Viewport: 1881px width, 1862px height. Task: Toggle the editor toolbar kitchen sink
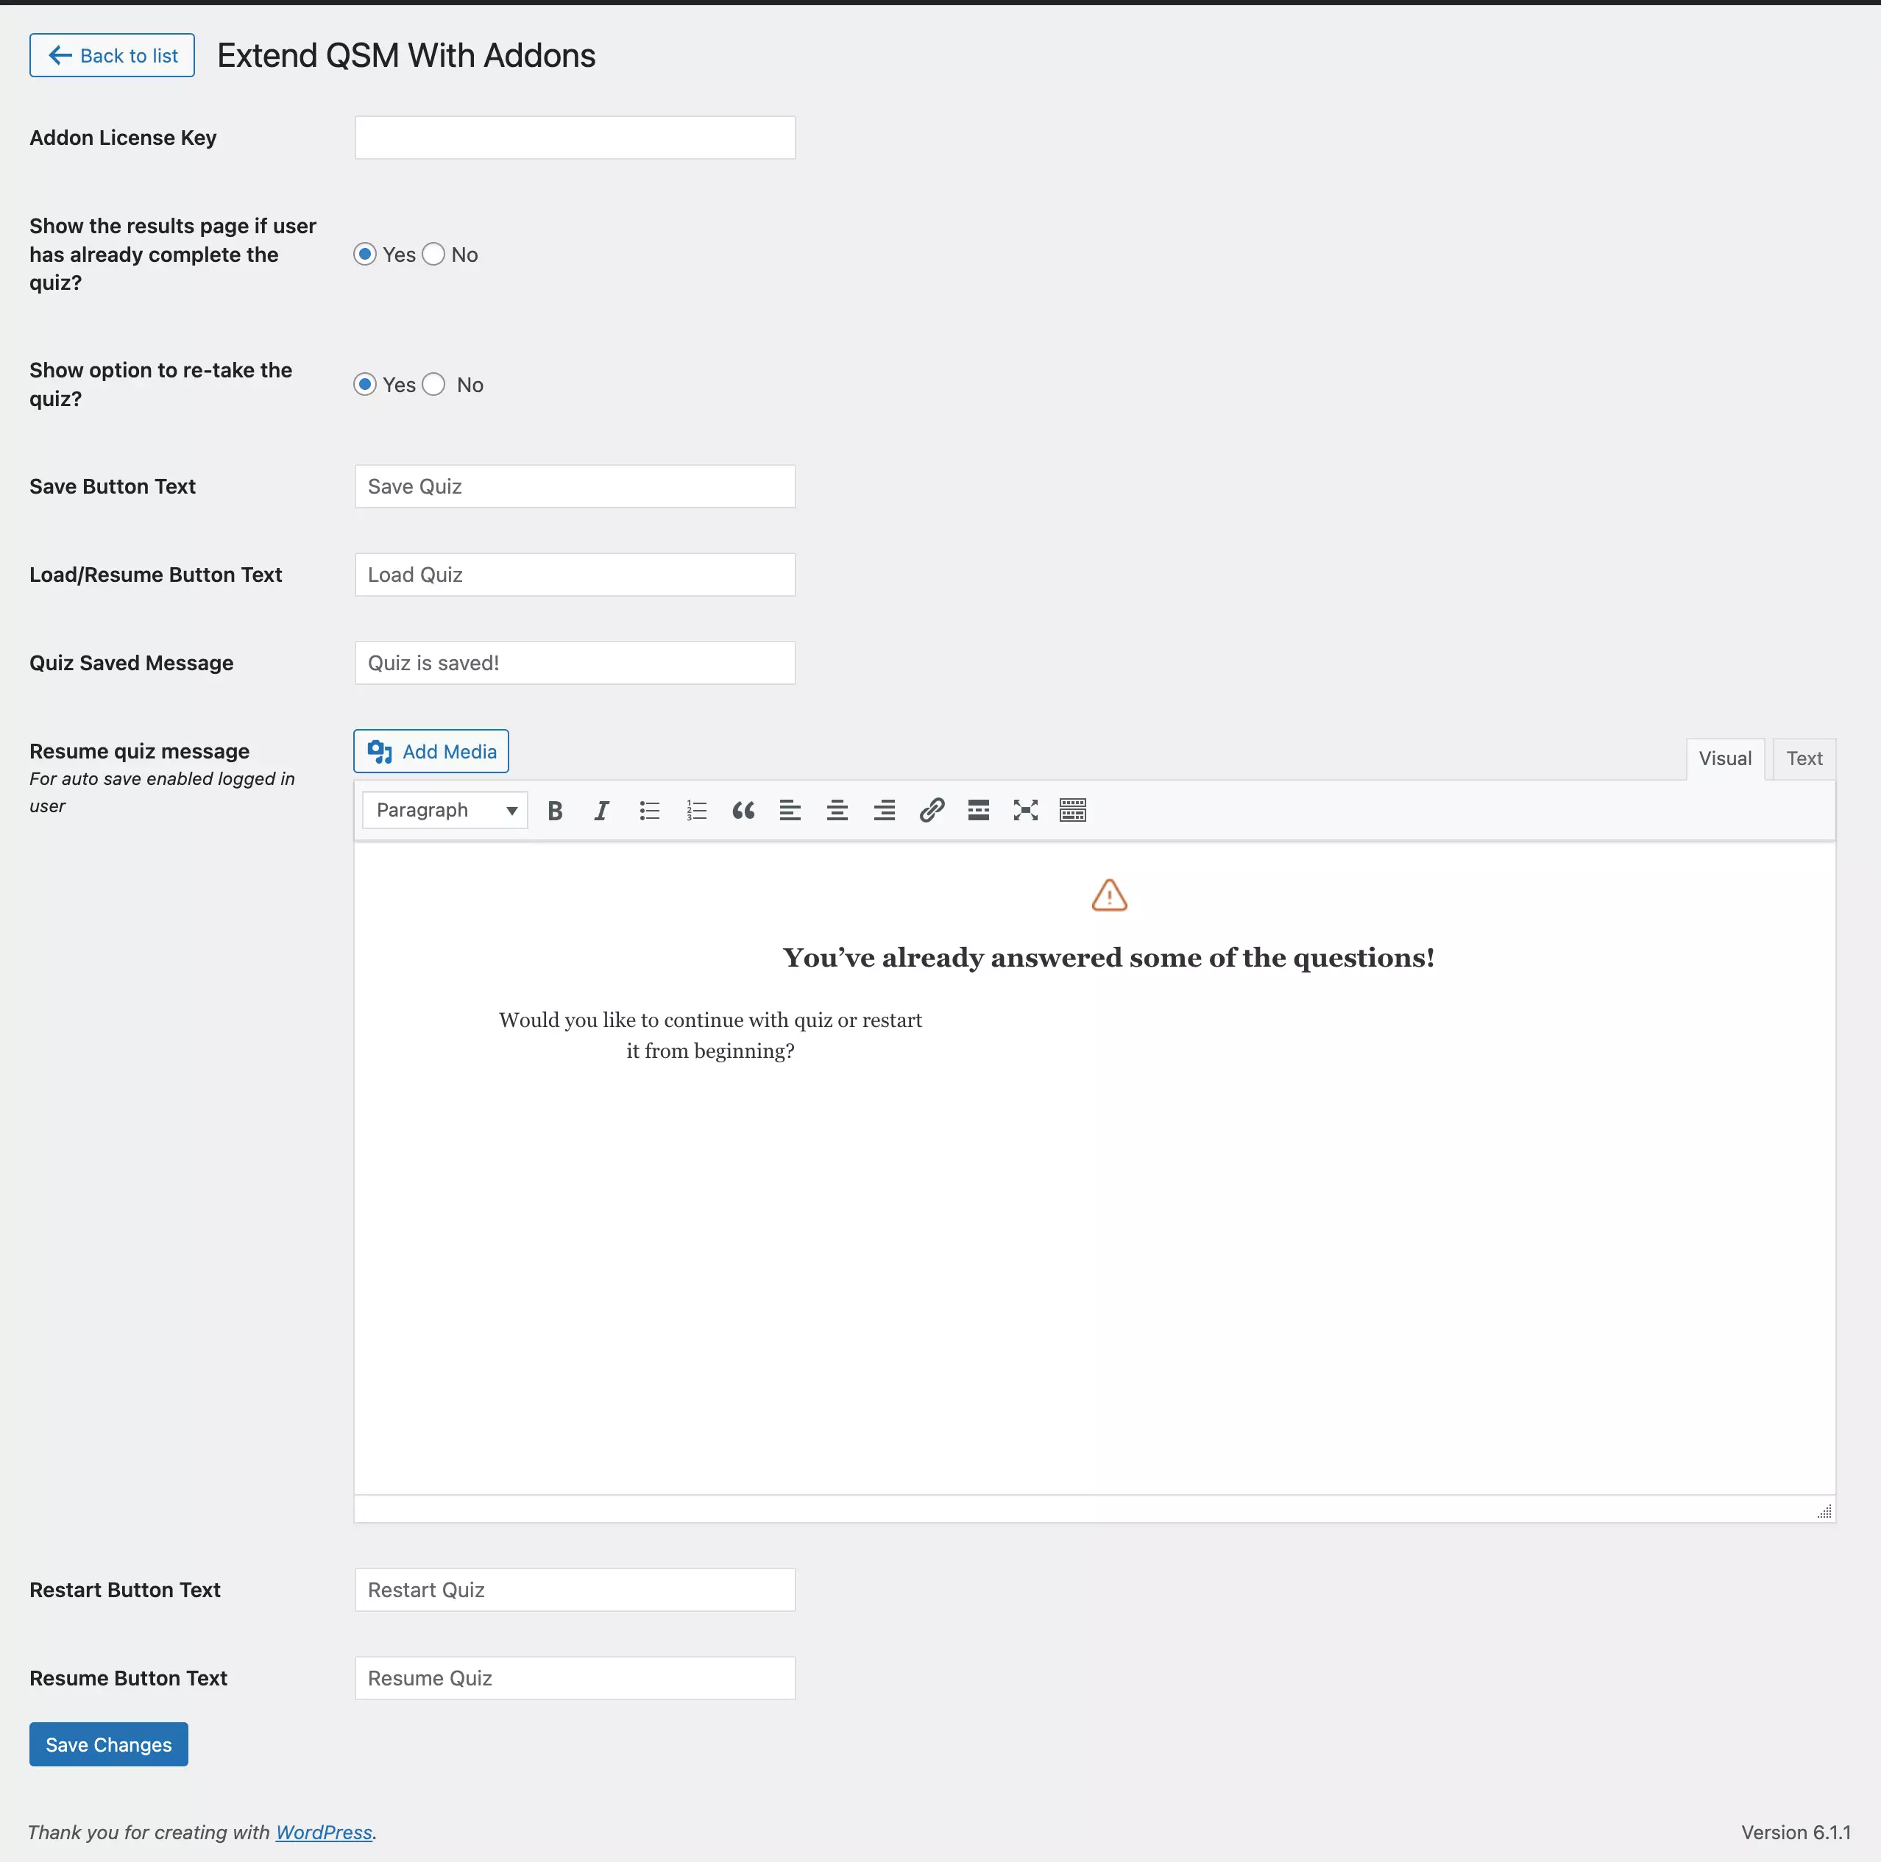[x=1073, y=810]
